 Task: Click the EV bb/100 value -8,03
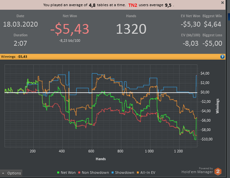tap(191, 43)
